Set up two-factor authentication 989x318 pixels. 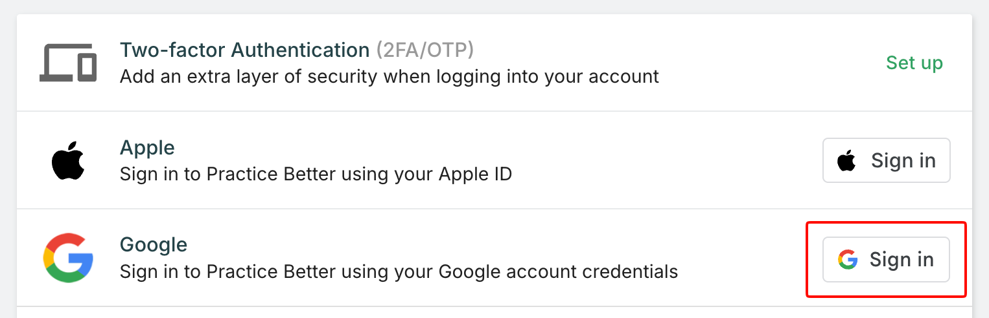914,63
